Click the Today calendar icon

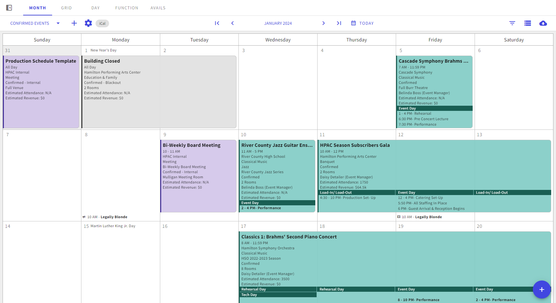point(353,23)
